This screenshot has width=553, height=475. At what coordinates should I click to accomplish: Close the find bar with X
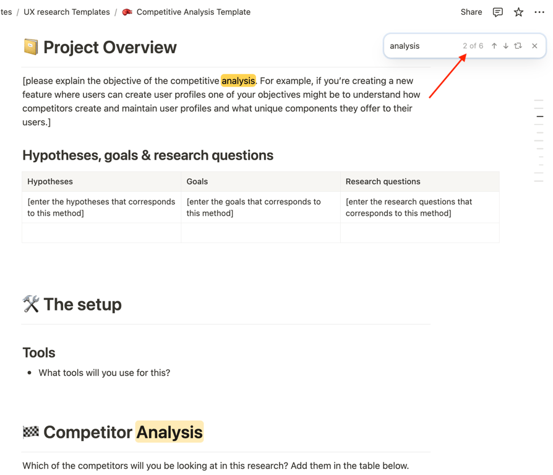pyautogui.click(x=535, y=46)
